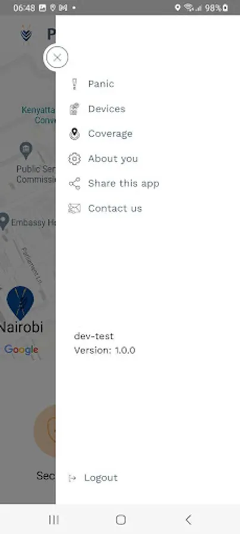The width and height of the screenshot is (240, 534).
Task: Tap the Devices icon
Action: coord(74,109)
